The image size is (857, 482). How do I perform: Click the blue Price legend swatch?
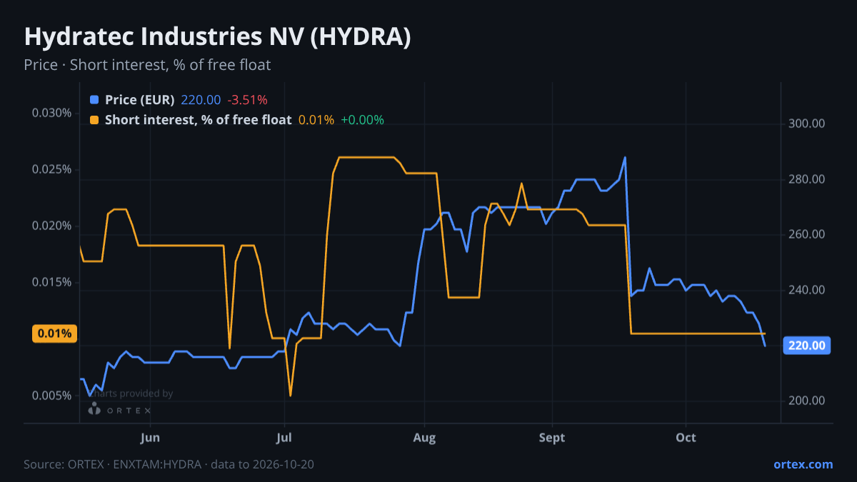94,100
